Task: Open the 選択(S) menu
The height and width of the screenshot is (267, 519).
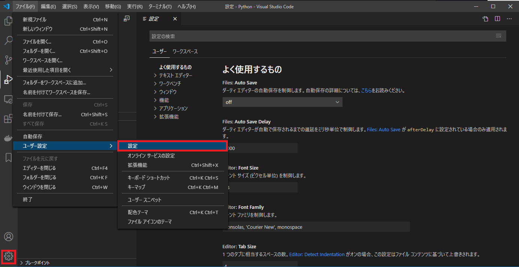Action: 69,6
